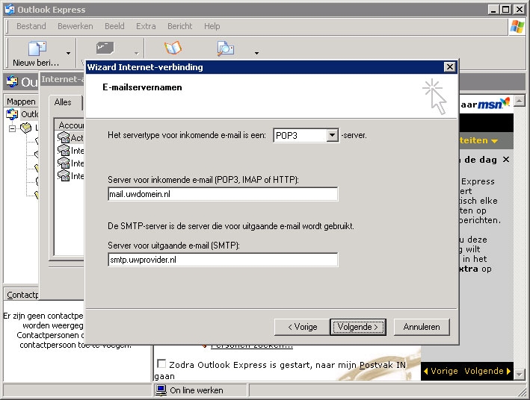This screenshot has height=400, width=530.
Task: Click the Outlook Express banner icon
Action: pyautogui.click(x=12, y=81)
